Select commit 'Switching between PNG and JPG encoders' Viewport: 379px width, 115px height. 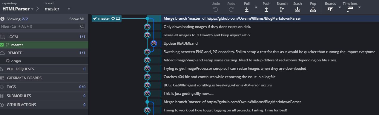(269, 52)
